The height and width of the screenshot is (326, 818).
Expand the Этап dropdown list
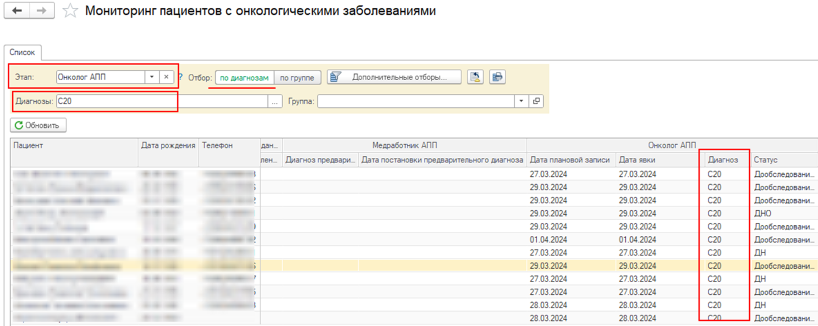point(152,77)
